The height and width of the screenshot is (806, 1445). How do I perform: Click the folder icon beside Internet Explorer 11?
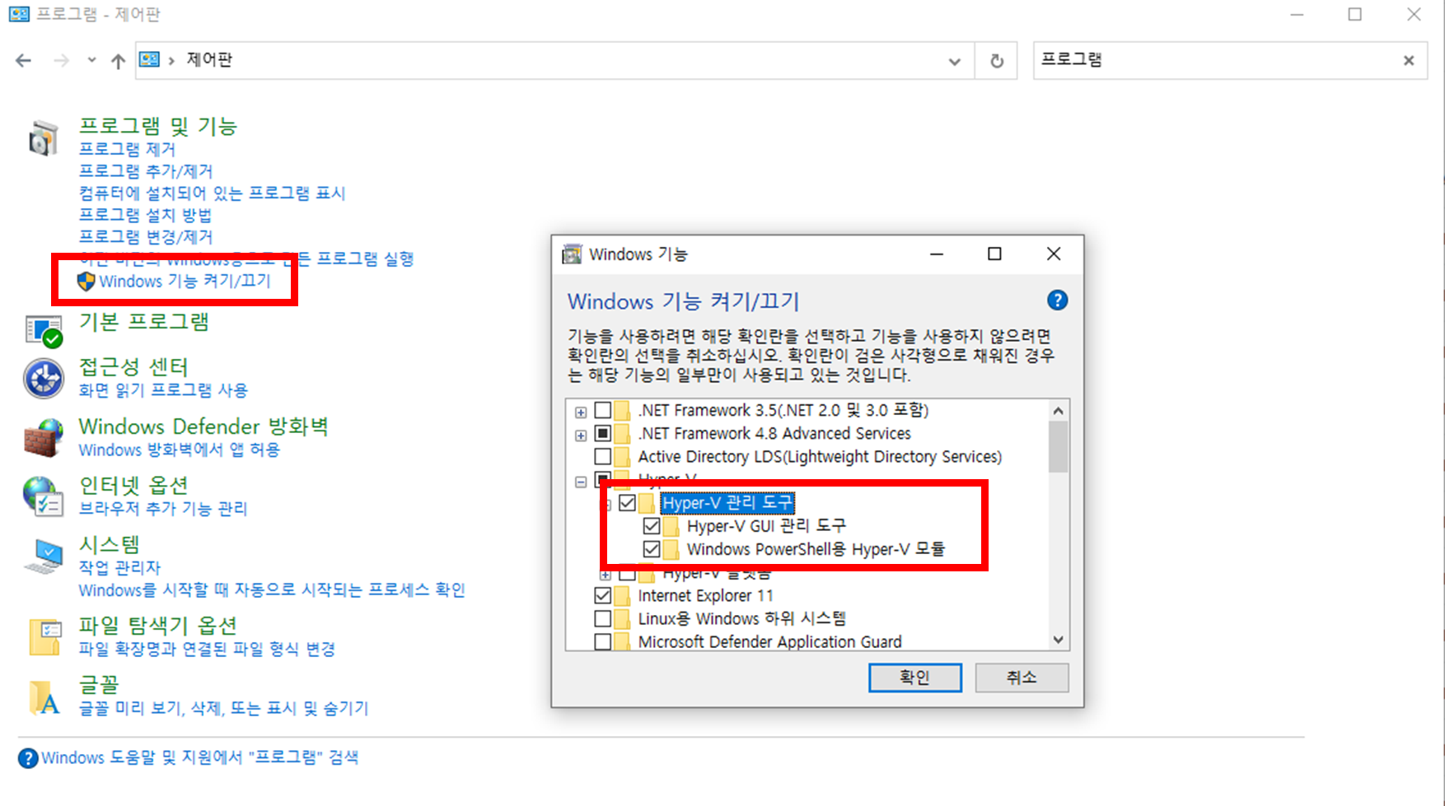point(623,595)
